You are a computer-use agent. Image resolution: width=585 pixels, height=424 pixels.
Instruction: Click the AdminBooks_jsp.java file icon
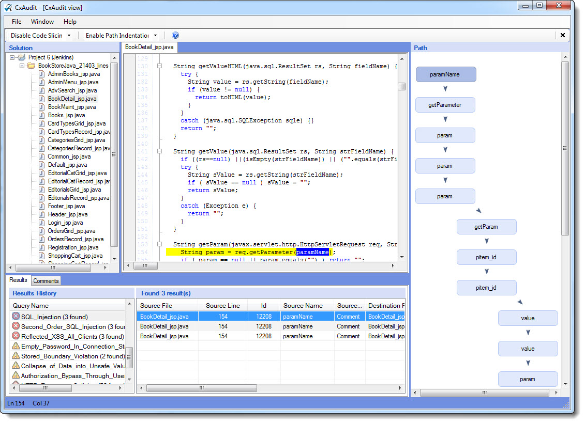(42, 74)
